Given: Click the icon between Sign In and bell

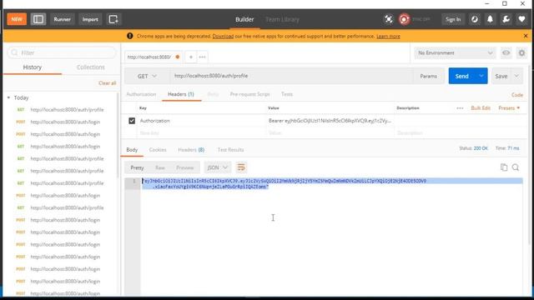Looking at the screenshot, I should (x=475, y=19).
